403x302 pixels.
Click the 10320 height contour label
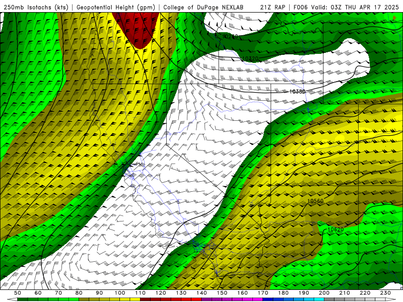pos(250,58)
